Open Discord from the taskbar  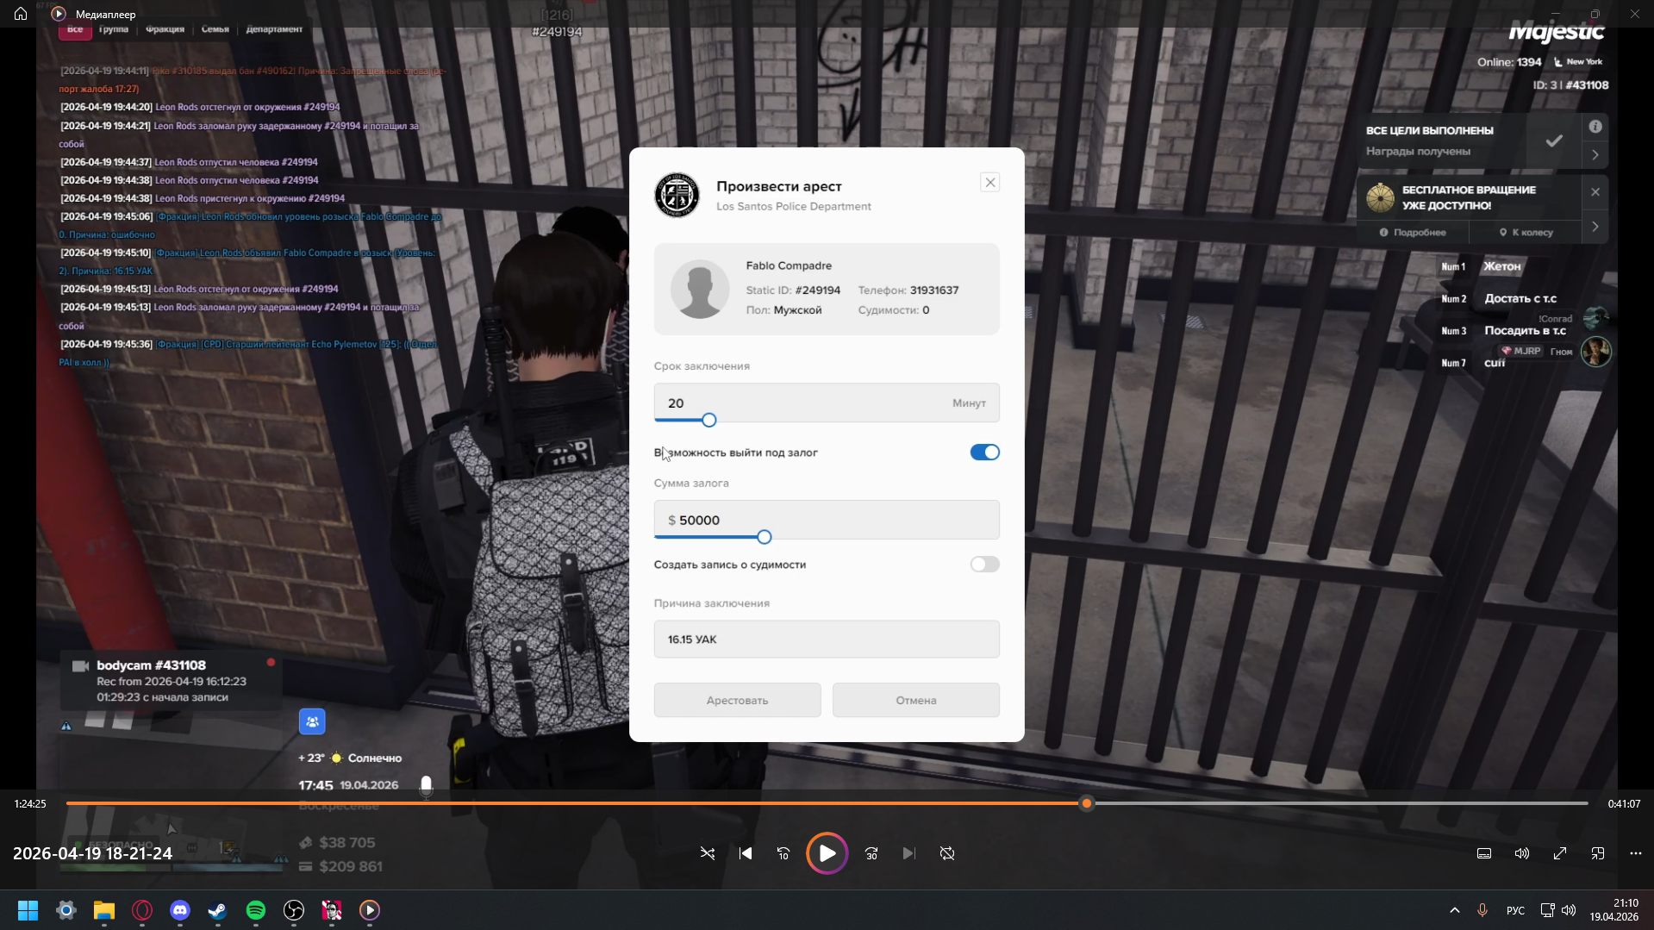point(180,910)
